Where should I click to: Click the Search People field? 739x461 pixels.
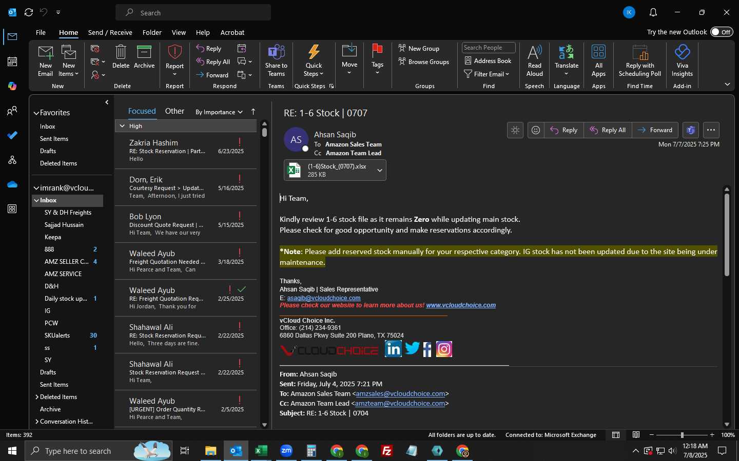489,48
